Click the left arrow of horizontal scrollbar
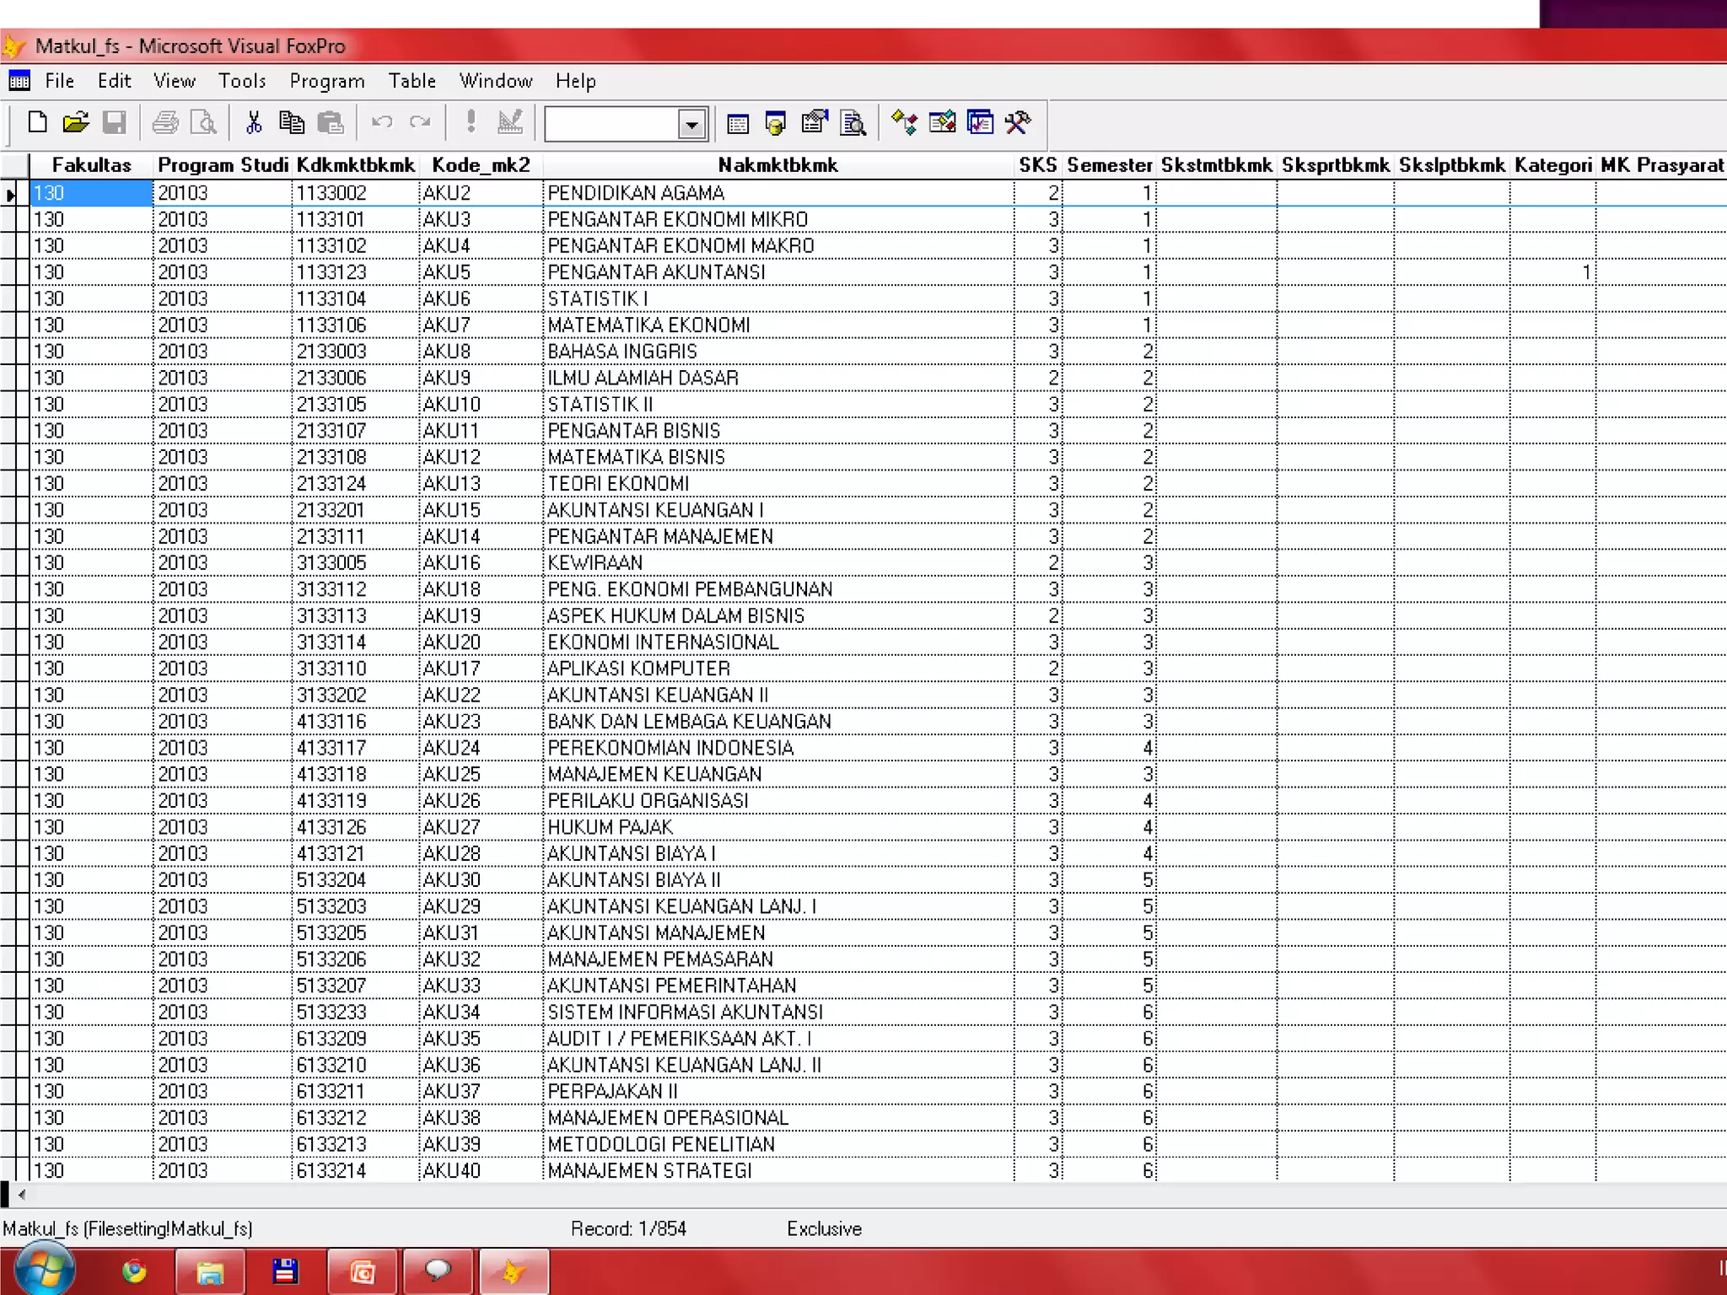The height and width of the screenshot is (1295, 1727). click(22, 1194)
